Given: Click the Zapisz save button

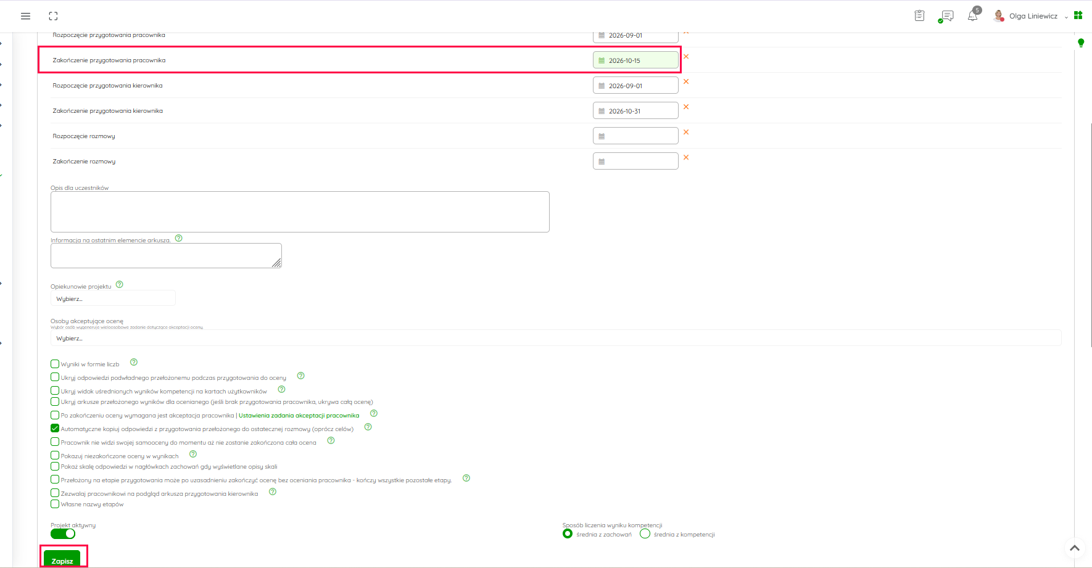Looking at the screenshot, I should (62, 559).
